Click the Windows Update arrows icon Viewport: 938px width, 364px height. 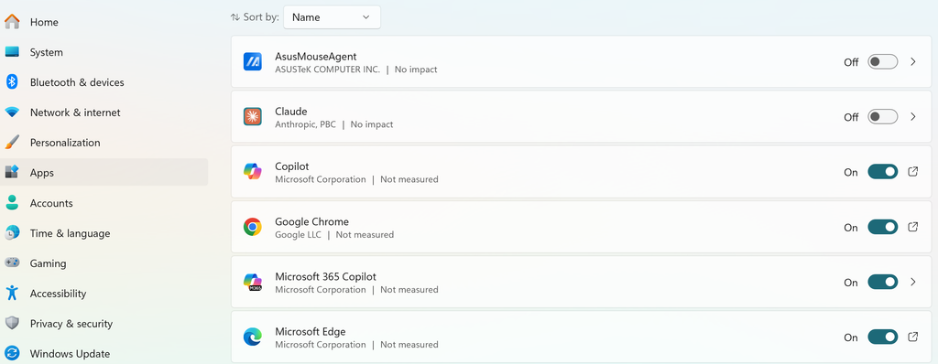[x=12, y=353]
